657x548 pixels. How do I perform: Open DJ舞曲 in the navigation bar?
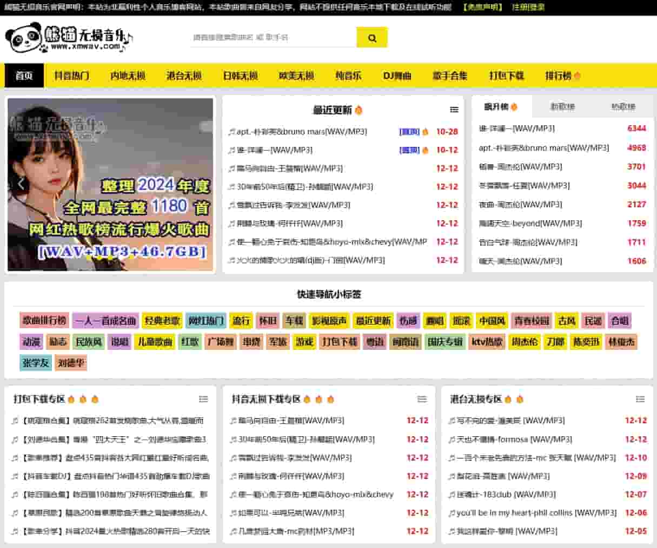pyautogui.click(x=397, y=76)
